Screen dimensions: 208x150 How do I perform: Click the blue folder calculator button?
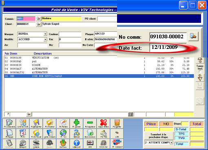pos(50,134)
